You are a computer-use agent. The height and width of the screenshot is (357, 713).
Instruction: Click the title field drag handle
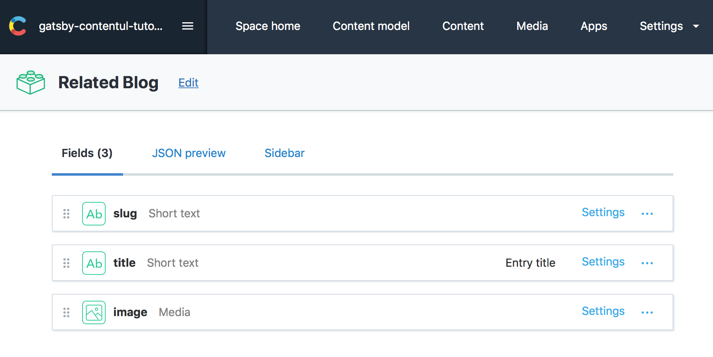click(x=66, y=263)
